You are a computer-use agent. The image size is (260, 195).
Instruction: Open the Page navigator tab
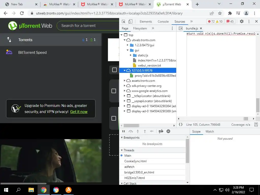(125, 28)
